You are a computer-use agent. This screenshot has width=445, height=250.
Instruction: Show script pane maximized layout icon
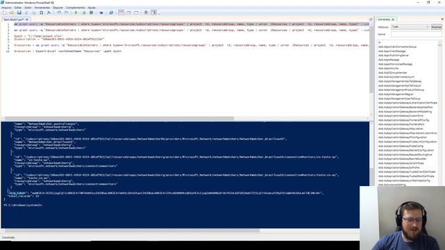tap(136, 12)
